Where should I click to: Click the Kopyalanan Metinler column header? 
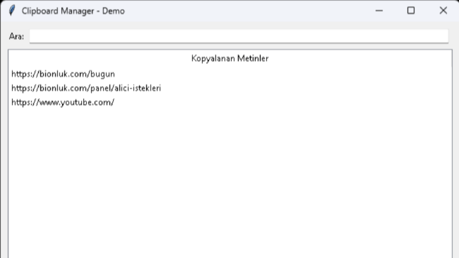pos(230,58)
